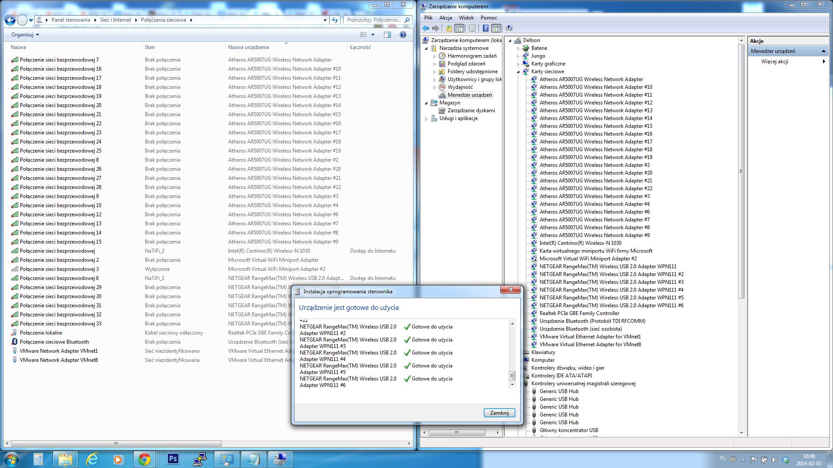Image resolution: width=833 pixels, height=468 pixels.
Task: Collapse the Magazyn node
Action: click(426, 103)
